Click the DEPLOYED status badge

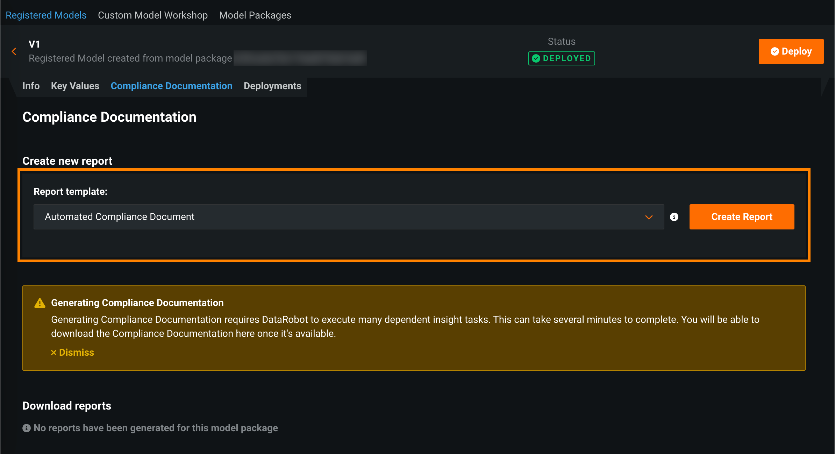click(x=562, y=58)
